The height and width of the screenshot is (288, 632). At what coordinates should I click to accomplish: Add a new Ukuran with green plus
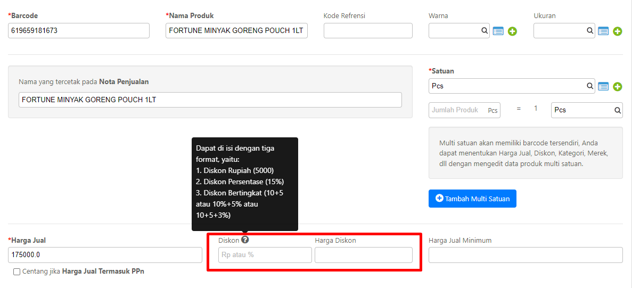pos(618,31)
